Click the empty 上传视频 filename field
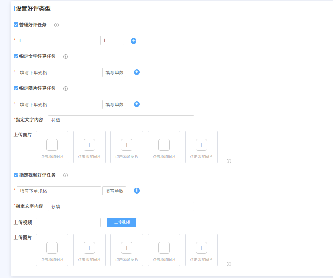333x278 pixels. [x=68, y=222]
